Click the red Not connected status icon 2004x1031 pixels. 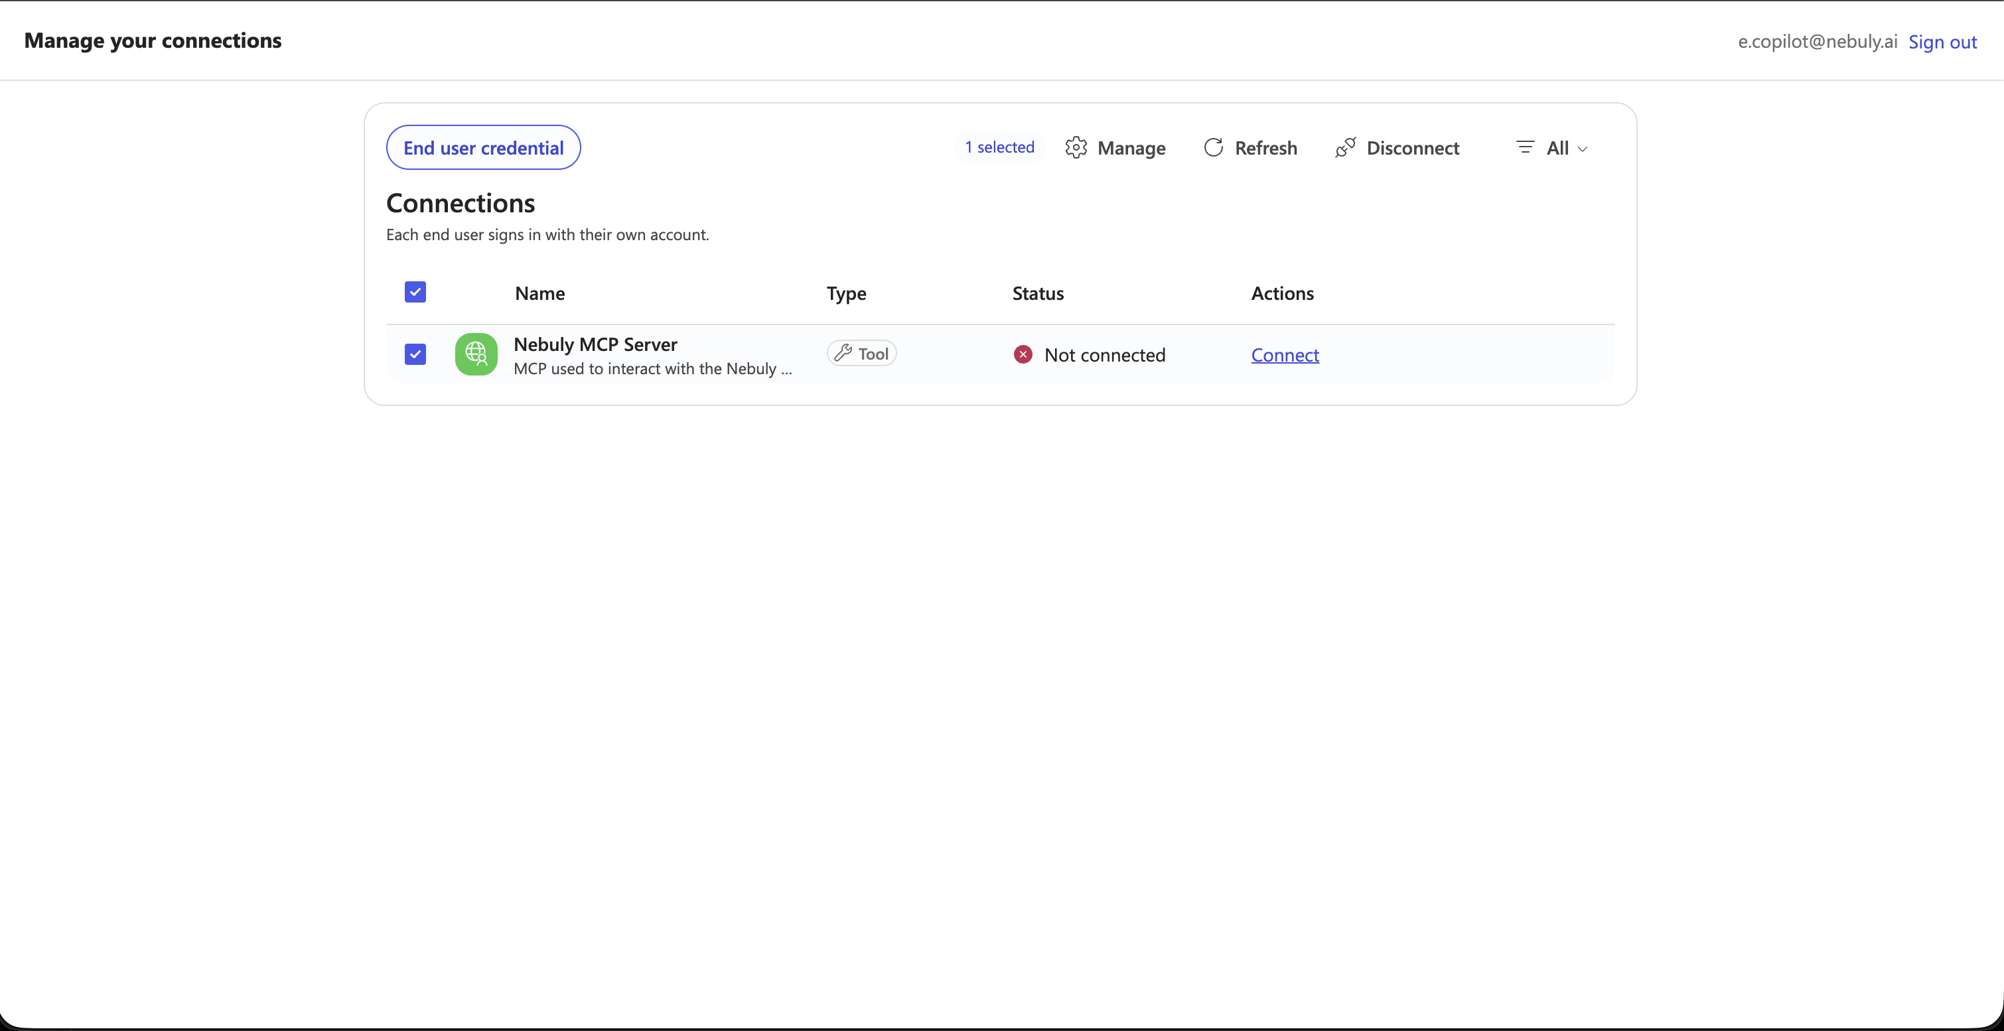pyautogui.click(x=1023, y=354)
